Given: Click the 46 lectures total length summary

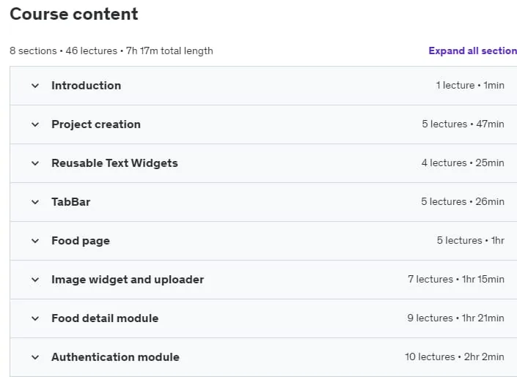Looking at the screenshot, I should [x=111, y=51].
